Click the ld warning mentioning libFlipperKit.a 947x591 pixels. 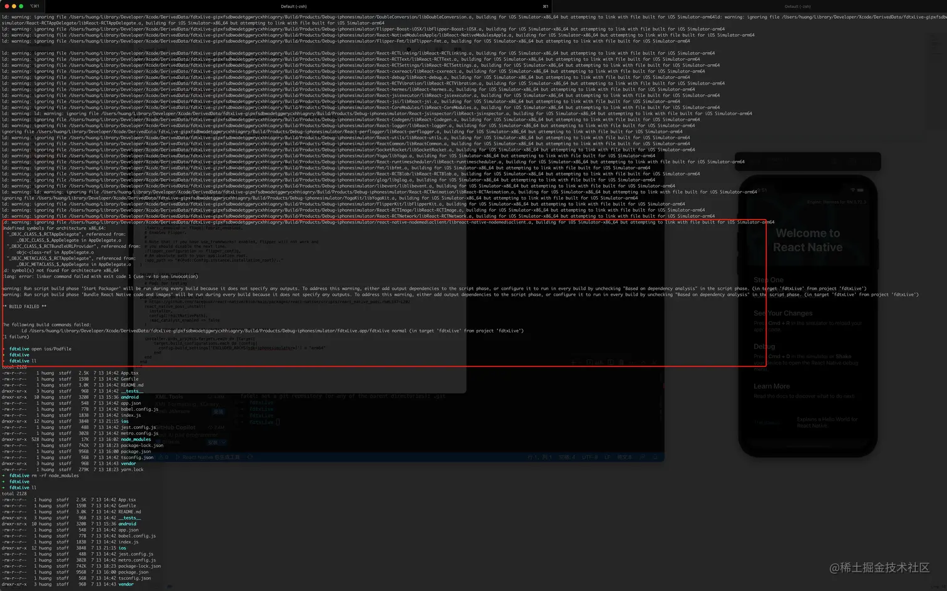343,204
